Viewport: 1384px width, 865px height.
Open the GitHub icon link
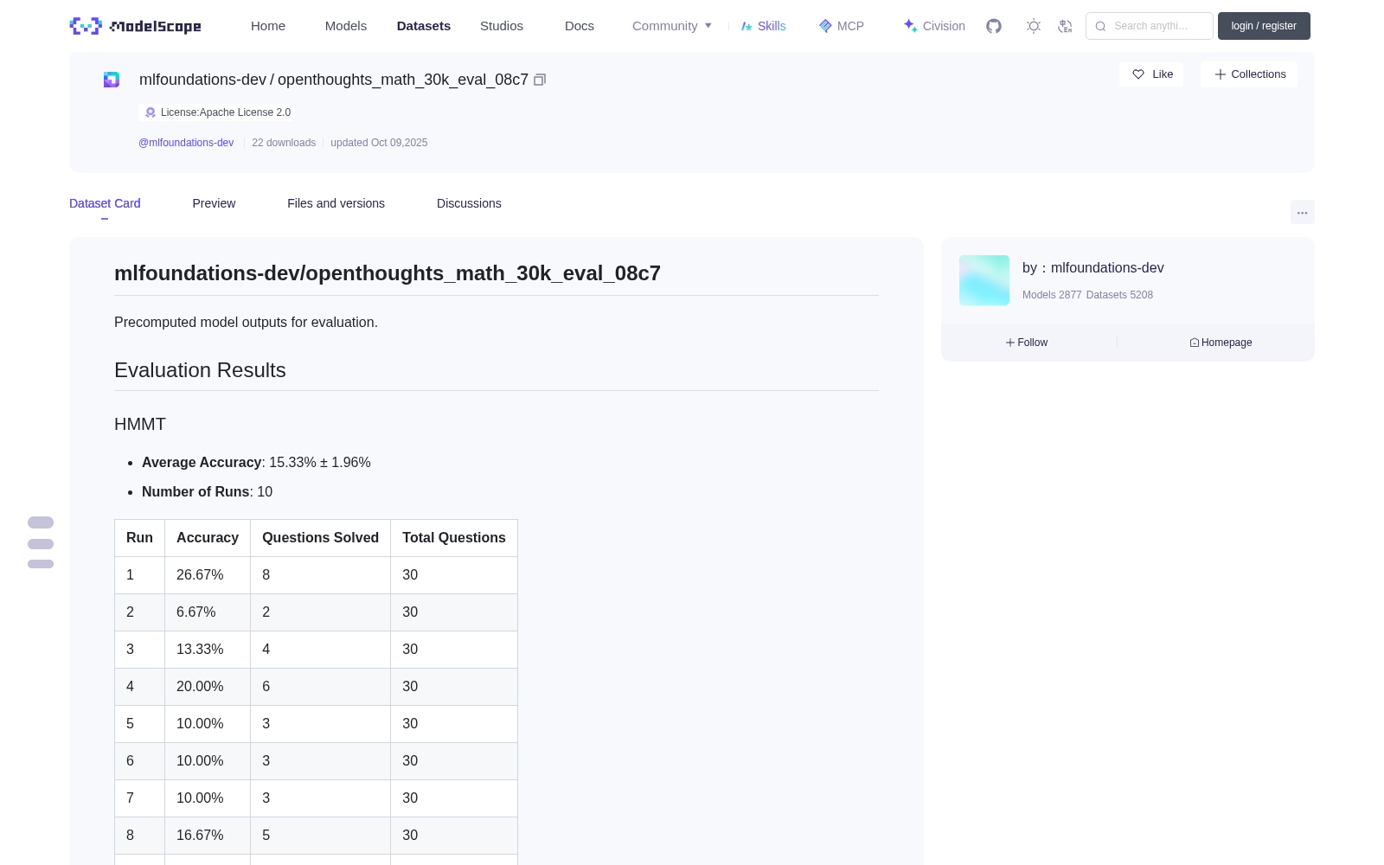(994, 26)
